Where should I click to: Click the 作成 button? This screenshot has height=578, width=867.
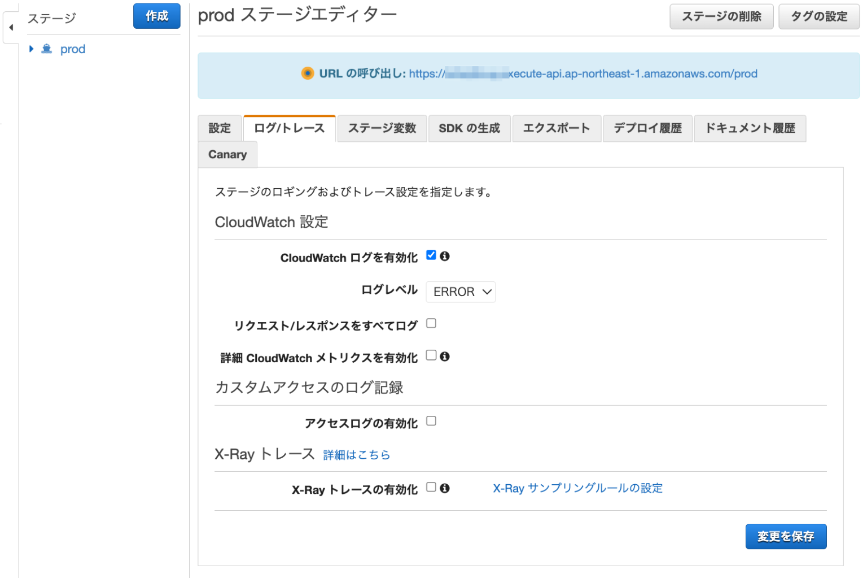(x=156, y=16)
